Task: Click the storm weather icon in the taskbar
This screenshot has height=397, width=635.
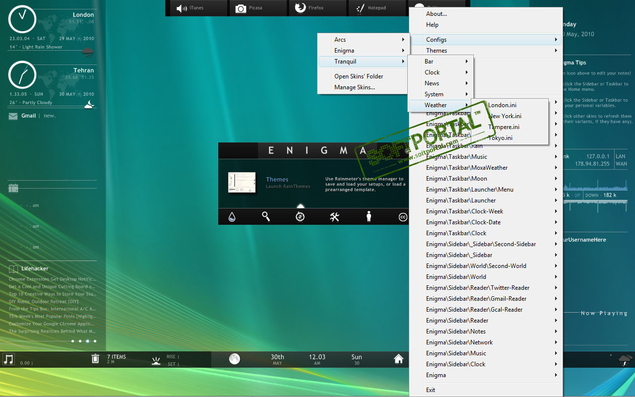Action: coord(625,360)
